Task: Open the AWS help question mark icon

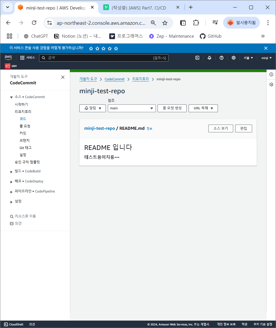Action: coord(221,58)
